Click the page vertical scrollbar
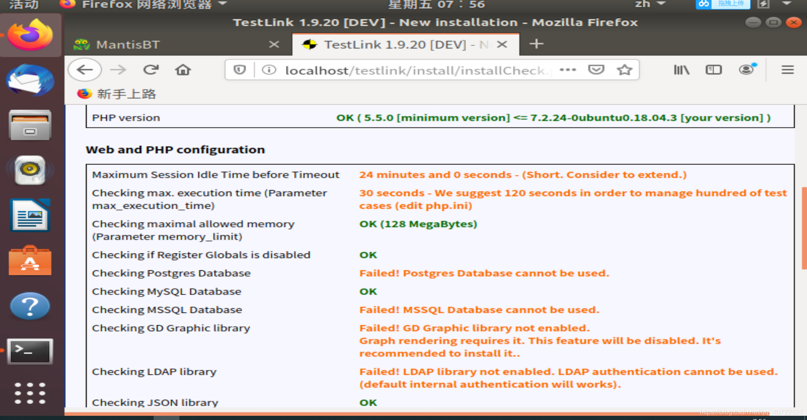Viewport: 807px width, 420px height. [804, 228]
